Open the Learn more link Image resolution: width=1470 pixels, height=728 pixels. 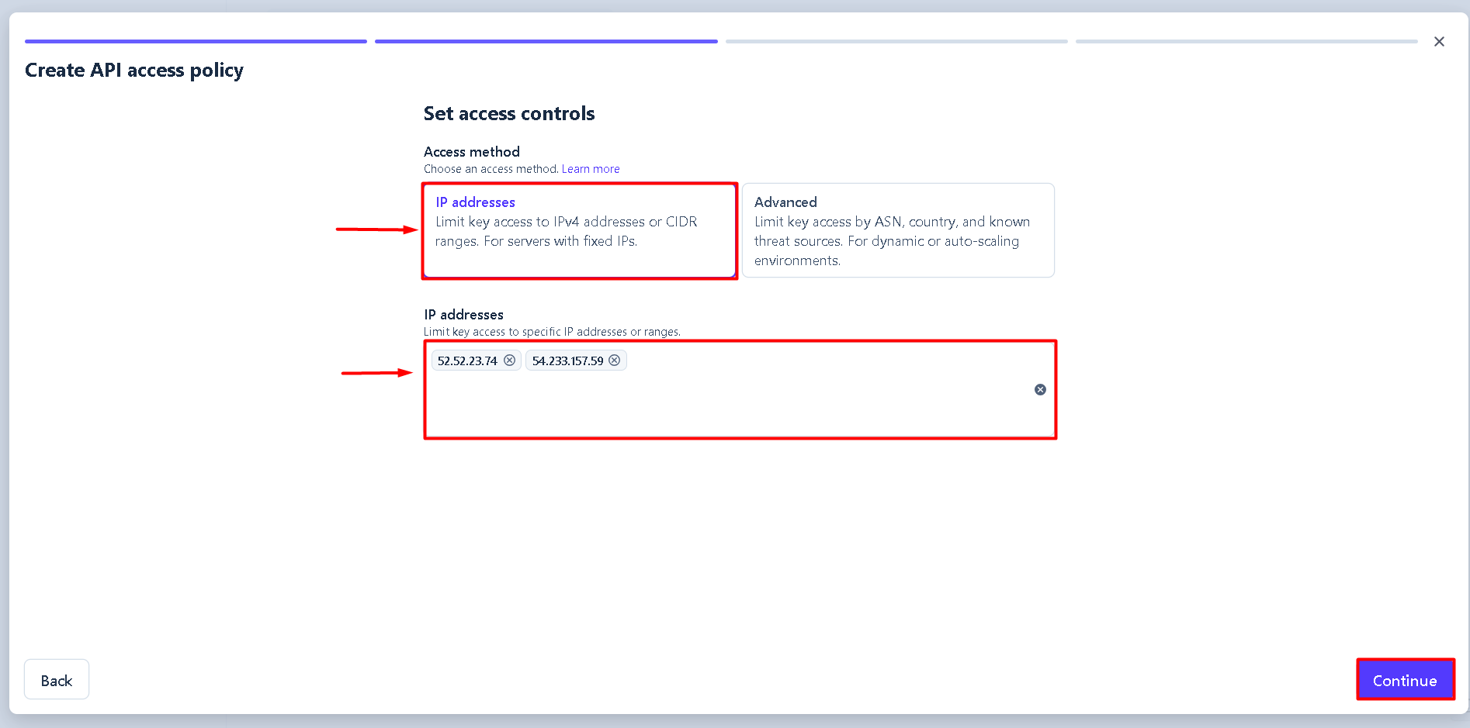point(591,169)
